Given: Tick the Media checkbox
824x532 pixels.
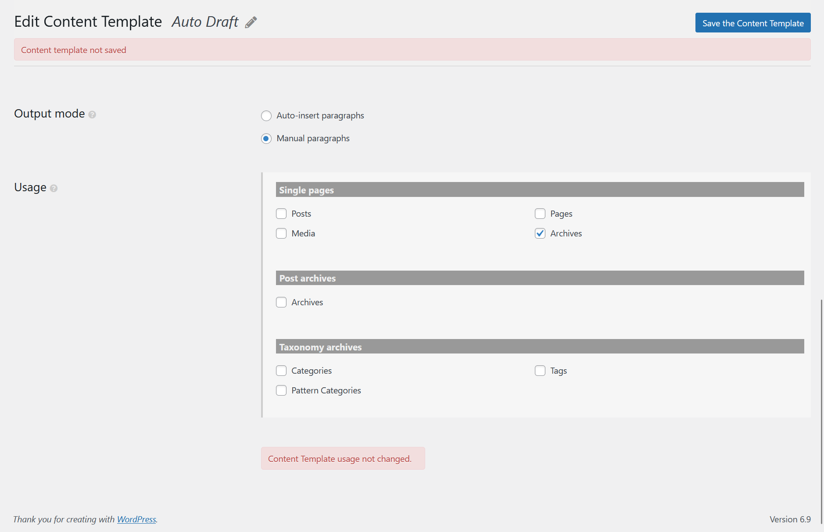Looking at the screenshot, I should point(281,233).
